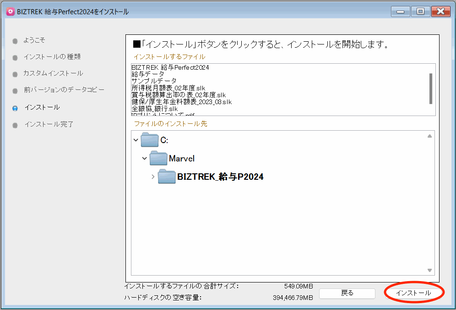Go to the ようこそ step in sidebar
The width and height of the screenshot is (456, 310).
click(34, 40)
